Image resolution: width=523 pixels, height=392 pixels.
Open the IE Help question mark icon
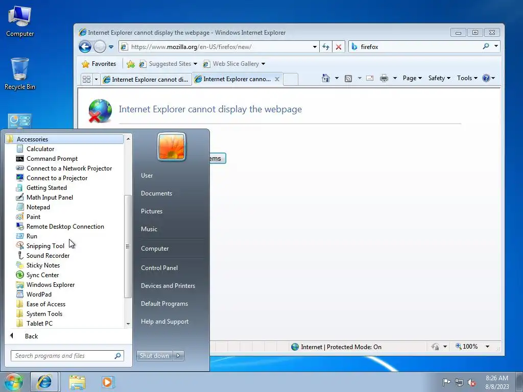486,78
